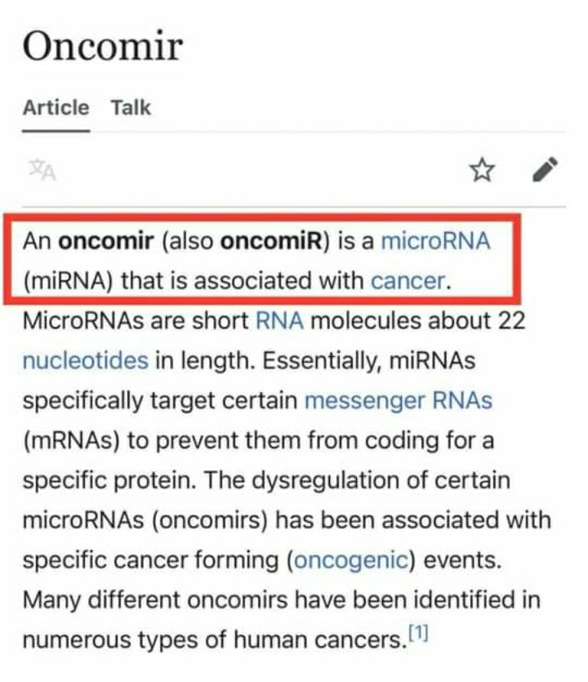
Task: Open the Talk tab
Action: (x=131, y=108)
